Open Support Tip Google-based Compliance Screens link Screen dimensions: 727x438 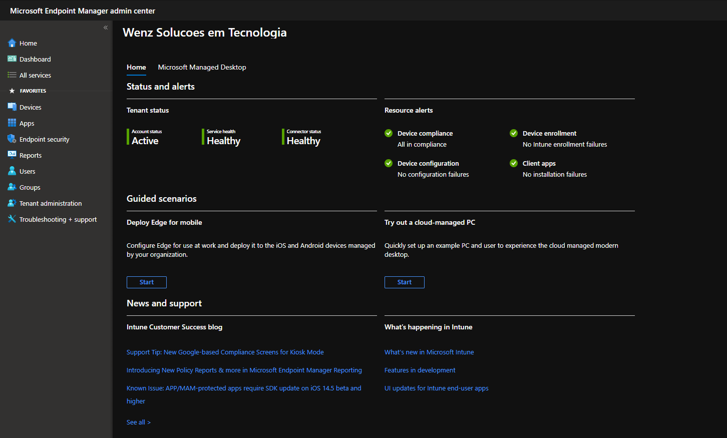point(225,352)
